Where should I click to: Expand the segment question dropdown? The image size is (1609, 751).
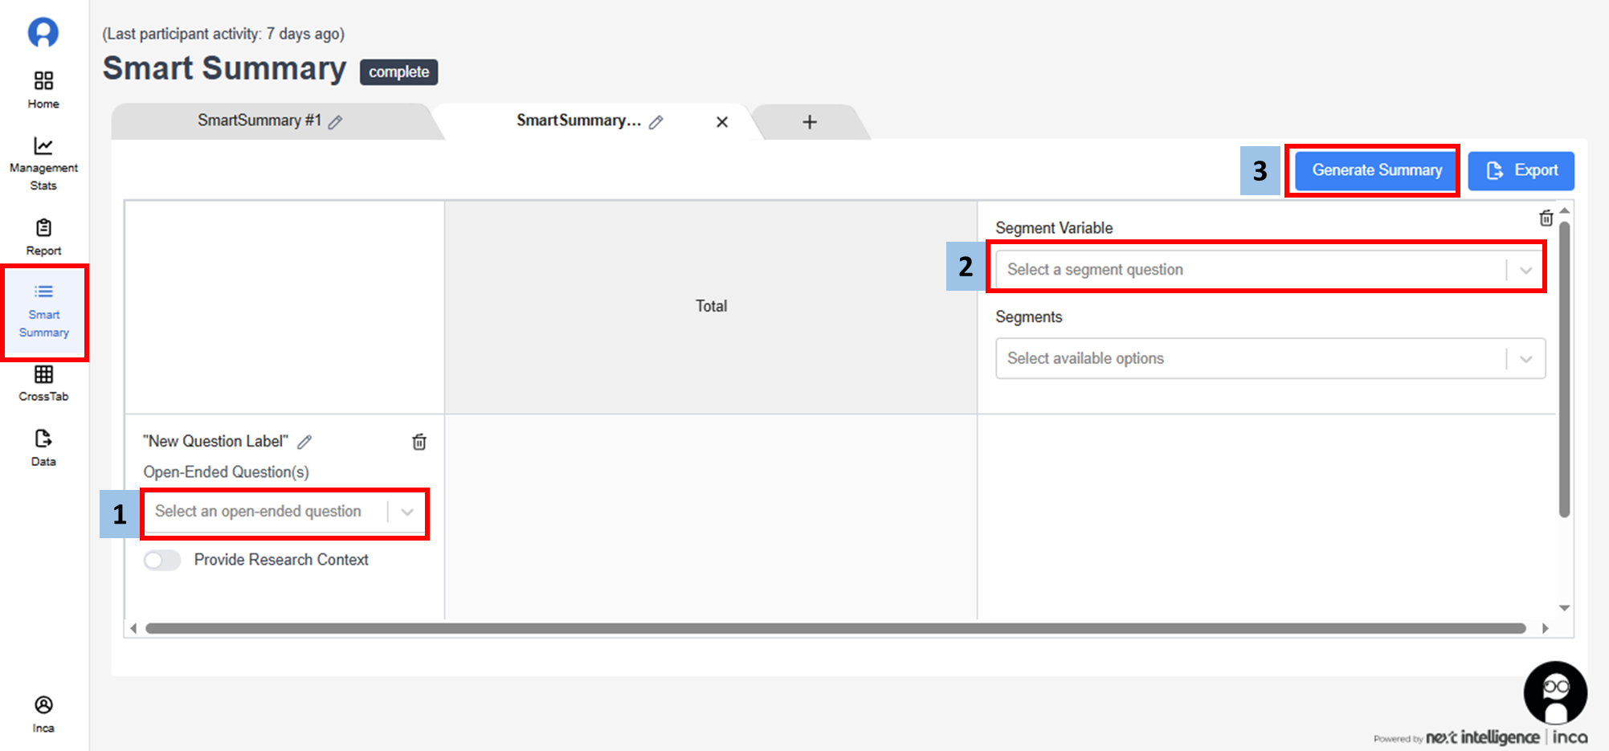point(1269,270)
